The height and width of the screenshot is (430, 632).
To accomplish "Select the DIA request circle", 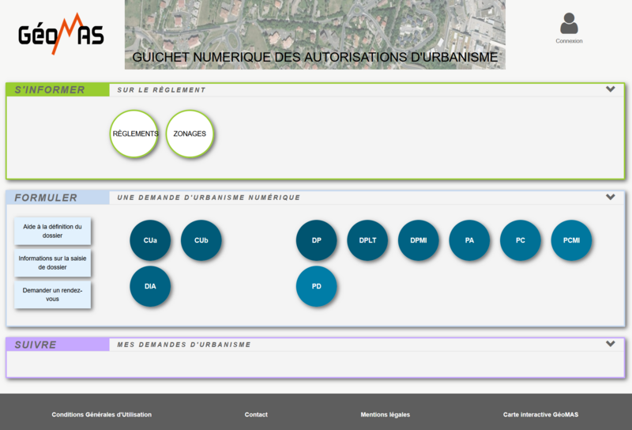I will (150, 286).
